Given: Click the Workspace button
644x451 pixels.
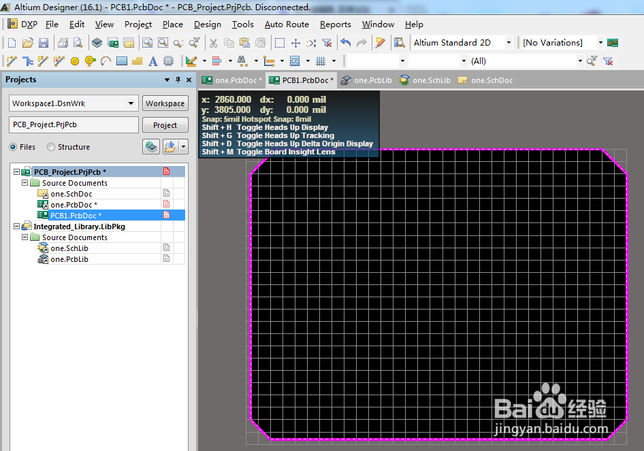Looking at the screenshot, I should coord(165,103).
